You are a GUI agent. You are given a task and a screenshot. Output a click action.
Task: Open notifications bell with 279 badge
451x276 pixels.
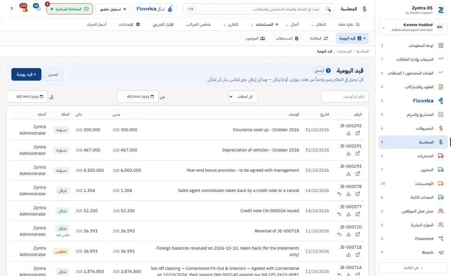pos(24,8)
